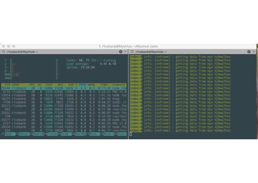Image resolution: width=258 pixels, height=183 pixels.
Task: Activate F3 Search in htop
Action: tap(36, 134)
